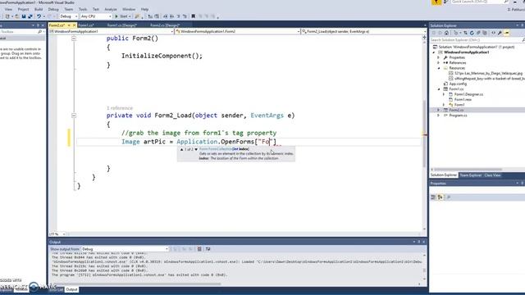
Task: Click the notifications flag icon
Action: click(x=436, y=2)
